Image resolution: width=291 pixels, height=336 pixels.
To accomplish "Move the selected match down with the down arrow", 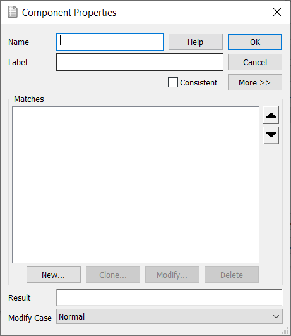I will pos(271,135).
